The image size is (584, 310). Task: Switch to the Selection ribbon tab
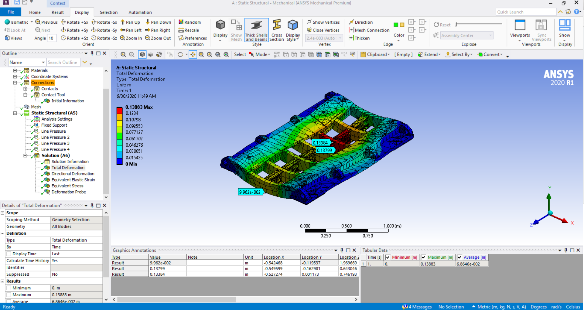point(108,12)
